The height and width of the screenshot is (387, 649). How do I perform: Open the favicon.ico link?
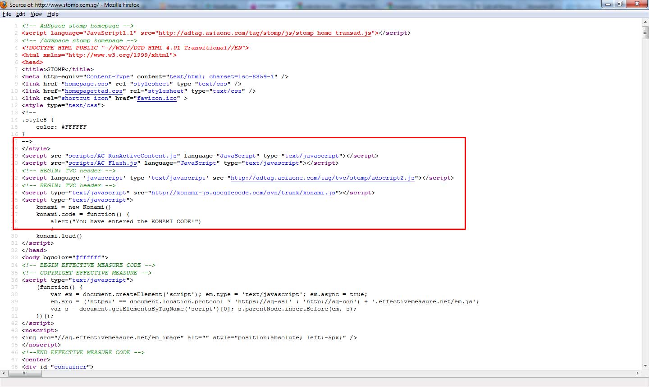point(157,98)
